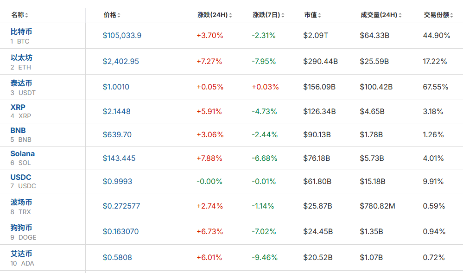Screen dimensions: 463x273
Task: Click Ethereum price $2,402.95
Action: click(121, 62)
